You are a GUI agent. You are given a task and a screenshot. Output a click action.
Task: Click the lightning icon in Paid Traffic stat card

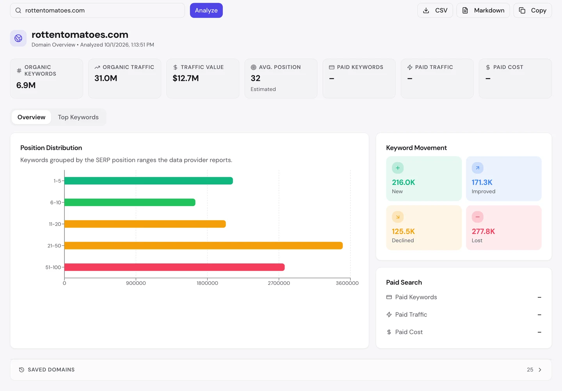[410, 67]
